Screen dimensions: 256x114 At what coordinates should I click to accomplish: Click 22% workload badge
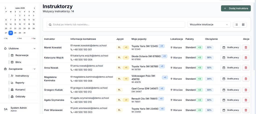[209, 48]
